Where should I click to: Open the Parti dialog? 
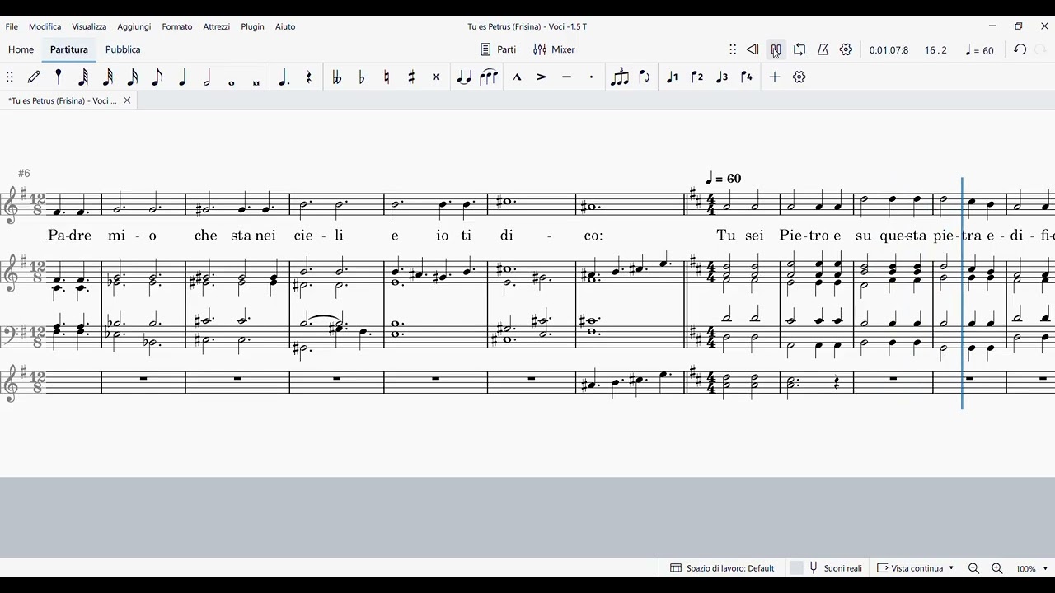click(x=498, y=49)
